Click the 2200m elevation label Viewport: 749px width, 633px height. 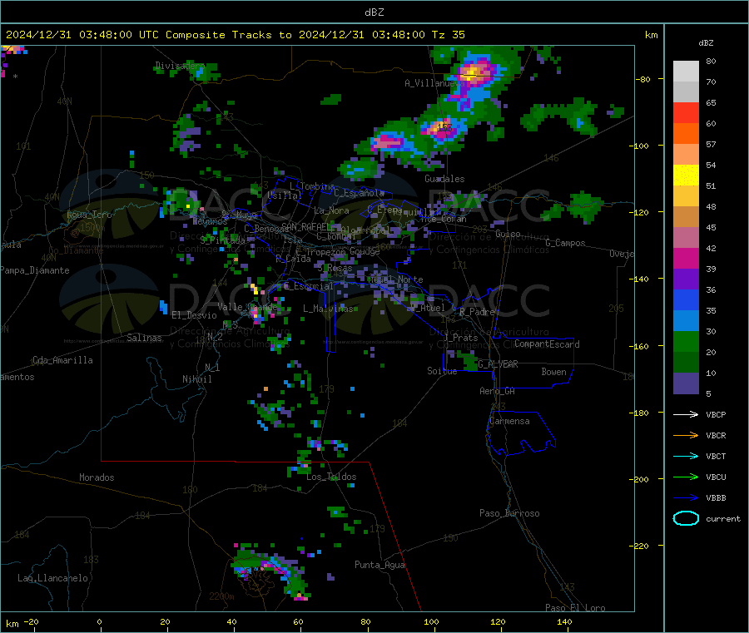(221, 596)
